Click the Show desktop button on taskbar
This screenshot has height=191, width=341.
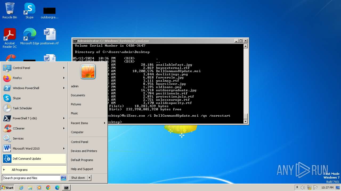(x=338, y=188)
